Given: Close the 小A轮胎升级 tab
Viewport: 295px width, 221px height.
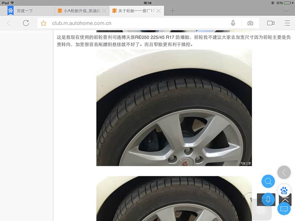Looking at the screenshot, I should coord(105,11).
